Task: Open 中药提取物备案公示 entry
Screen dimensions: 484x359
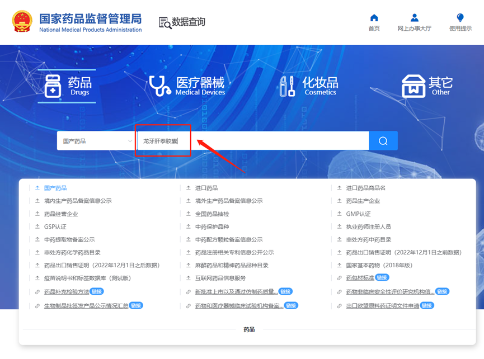Action: coord(69,240)
